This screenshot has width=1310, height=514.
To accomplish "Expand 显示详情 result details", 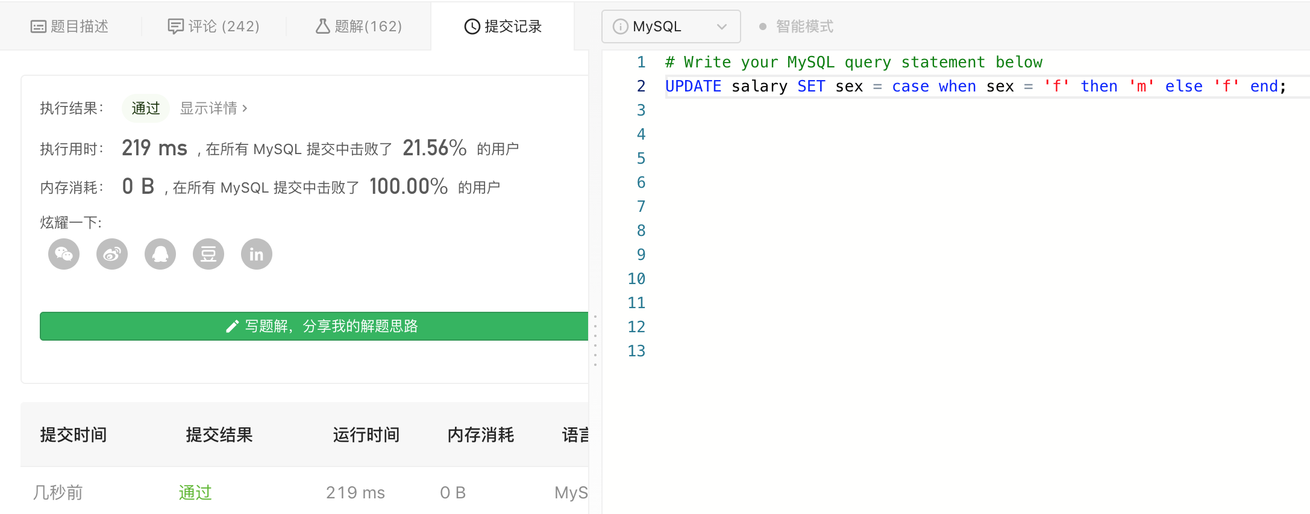I will [x=214, y=108].
